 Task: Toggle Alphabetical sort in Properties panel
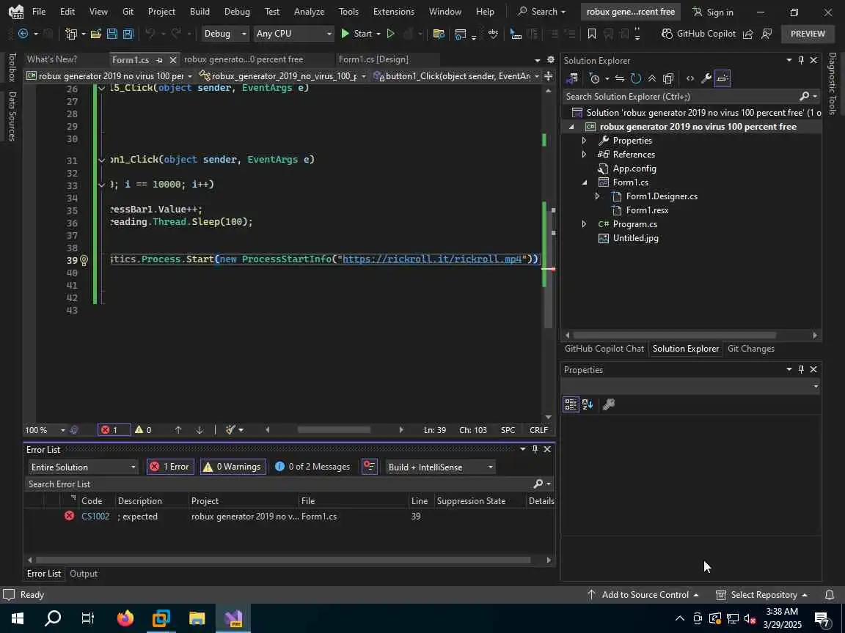[x=588, y=404]
